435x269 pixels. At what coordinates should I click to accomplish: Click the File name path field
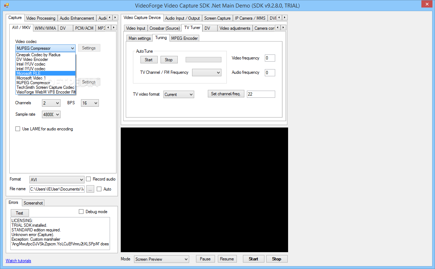pos(57,189)
